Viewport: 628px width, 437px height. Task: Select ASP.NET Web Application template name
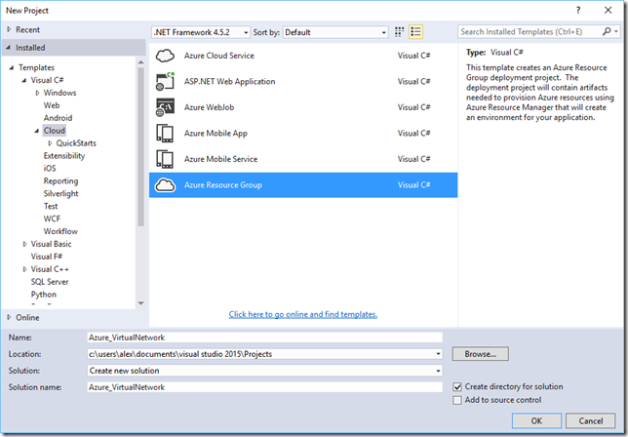click(x=229, y=81)
